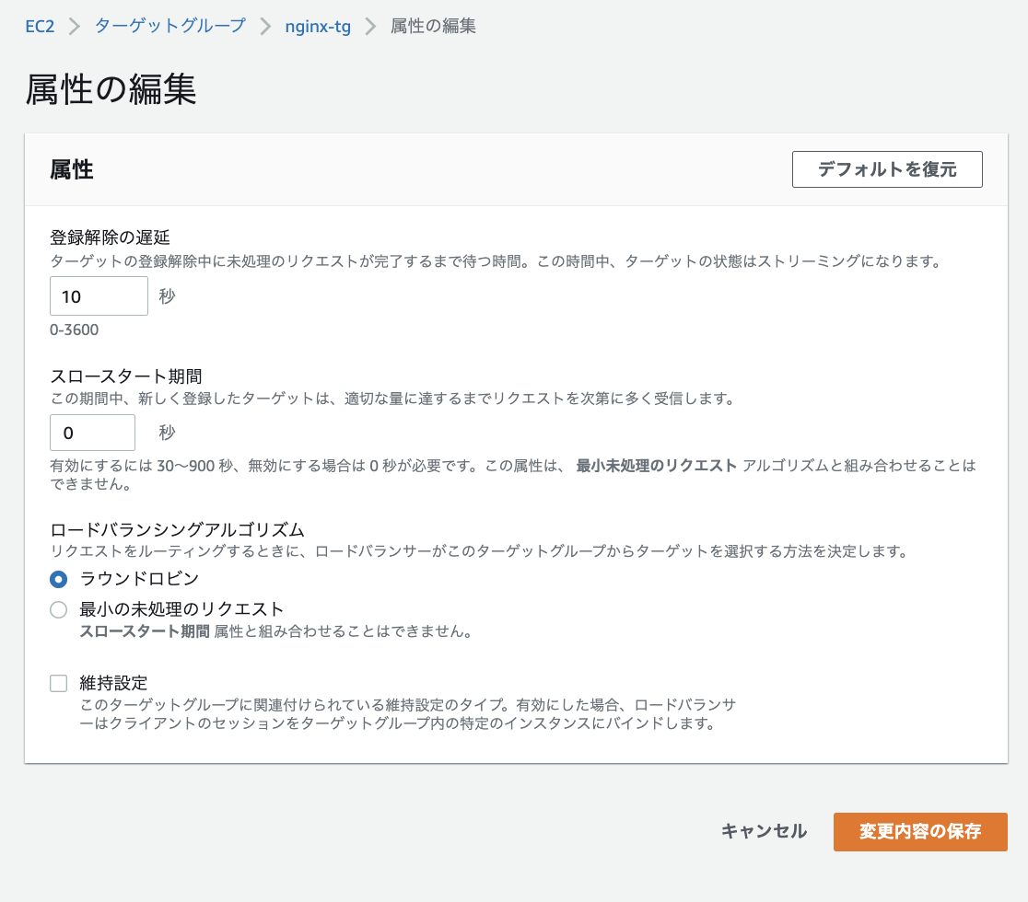Select the スロースタート期間 input field
Image resolution: width=1028 pixels, height=902 pixels.
pos(92,432)
